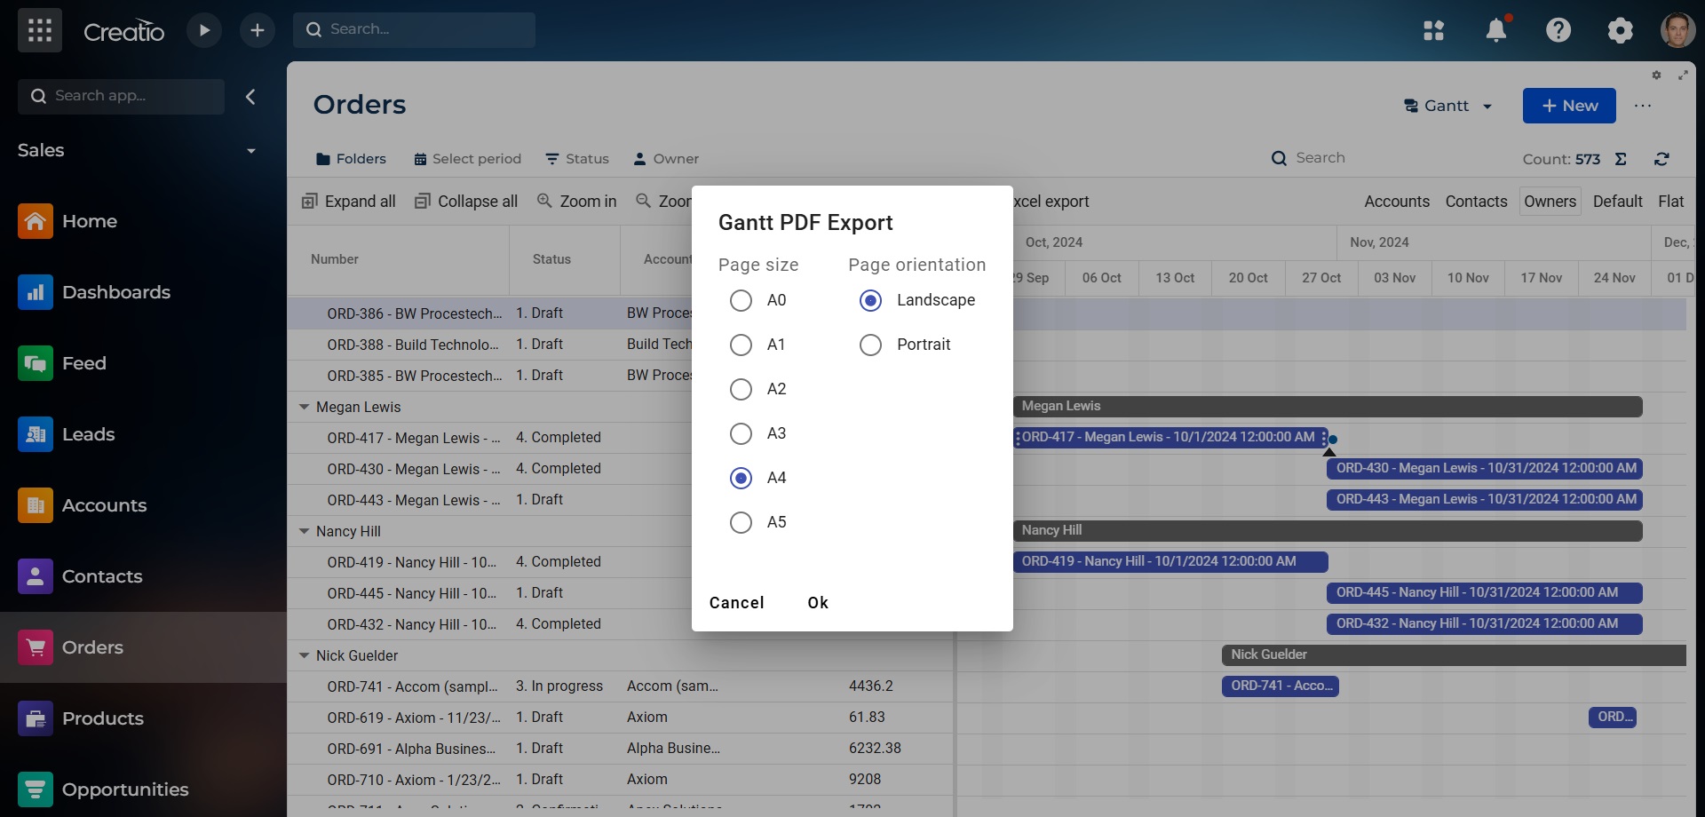
Task: Switch to the Flat tab
Action: coord(1673,201)
